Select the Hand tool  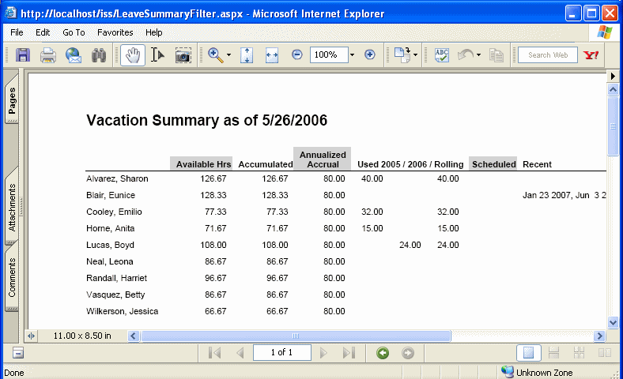click(x=133, y=55)
